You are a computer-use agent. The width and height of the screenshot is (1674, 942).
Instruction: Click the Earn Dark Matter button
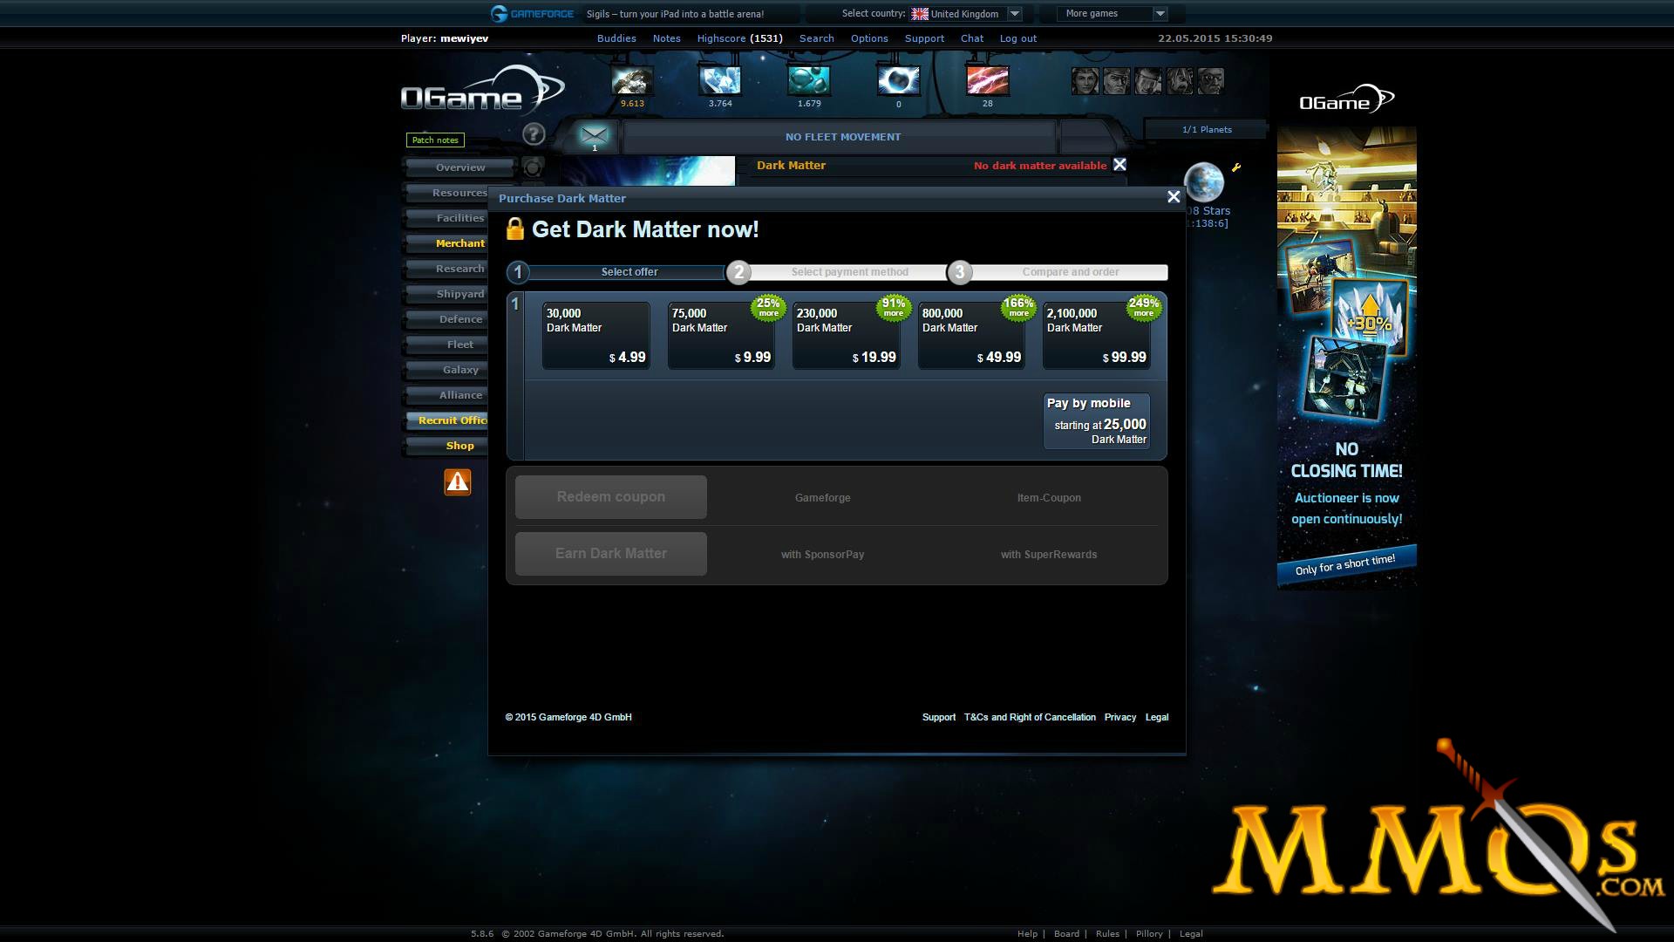(611, 554)
